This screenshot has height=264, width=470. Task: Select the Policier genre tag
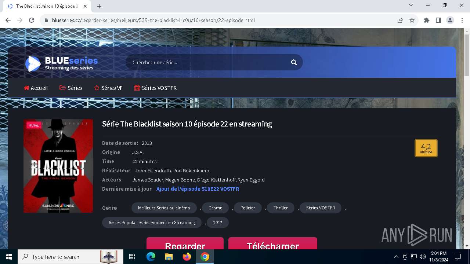[248, 208]
